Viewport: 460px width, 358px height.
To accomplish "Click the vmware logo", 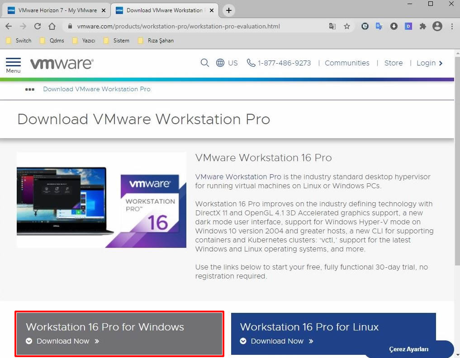I will click(62, 64).
